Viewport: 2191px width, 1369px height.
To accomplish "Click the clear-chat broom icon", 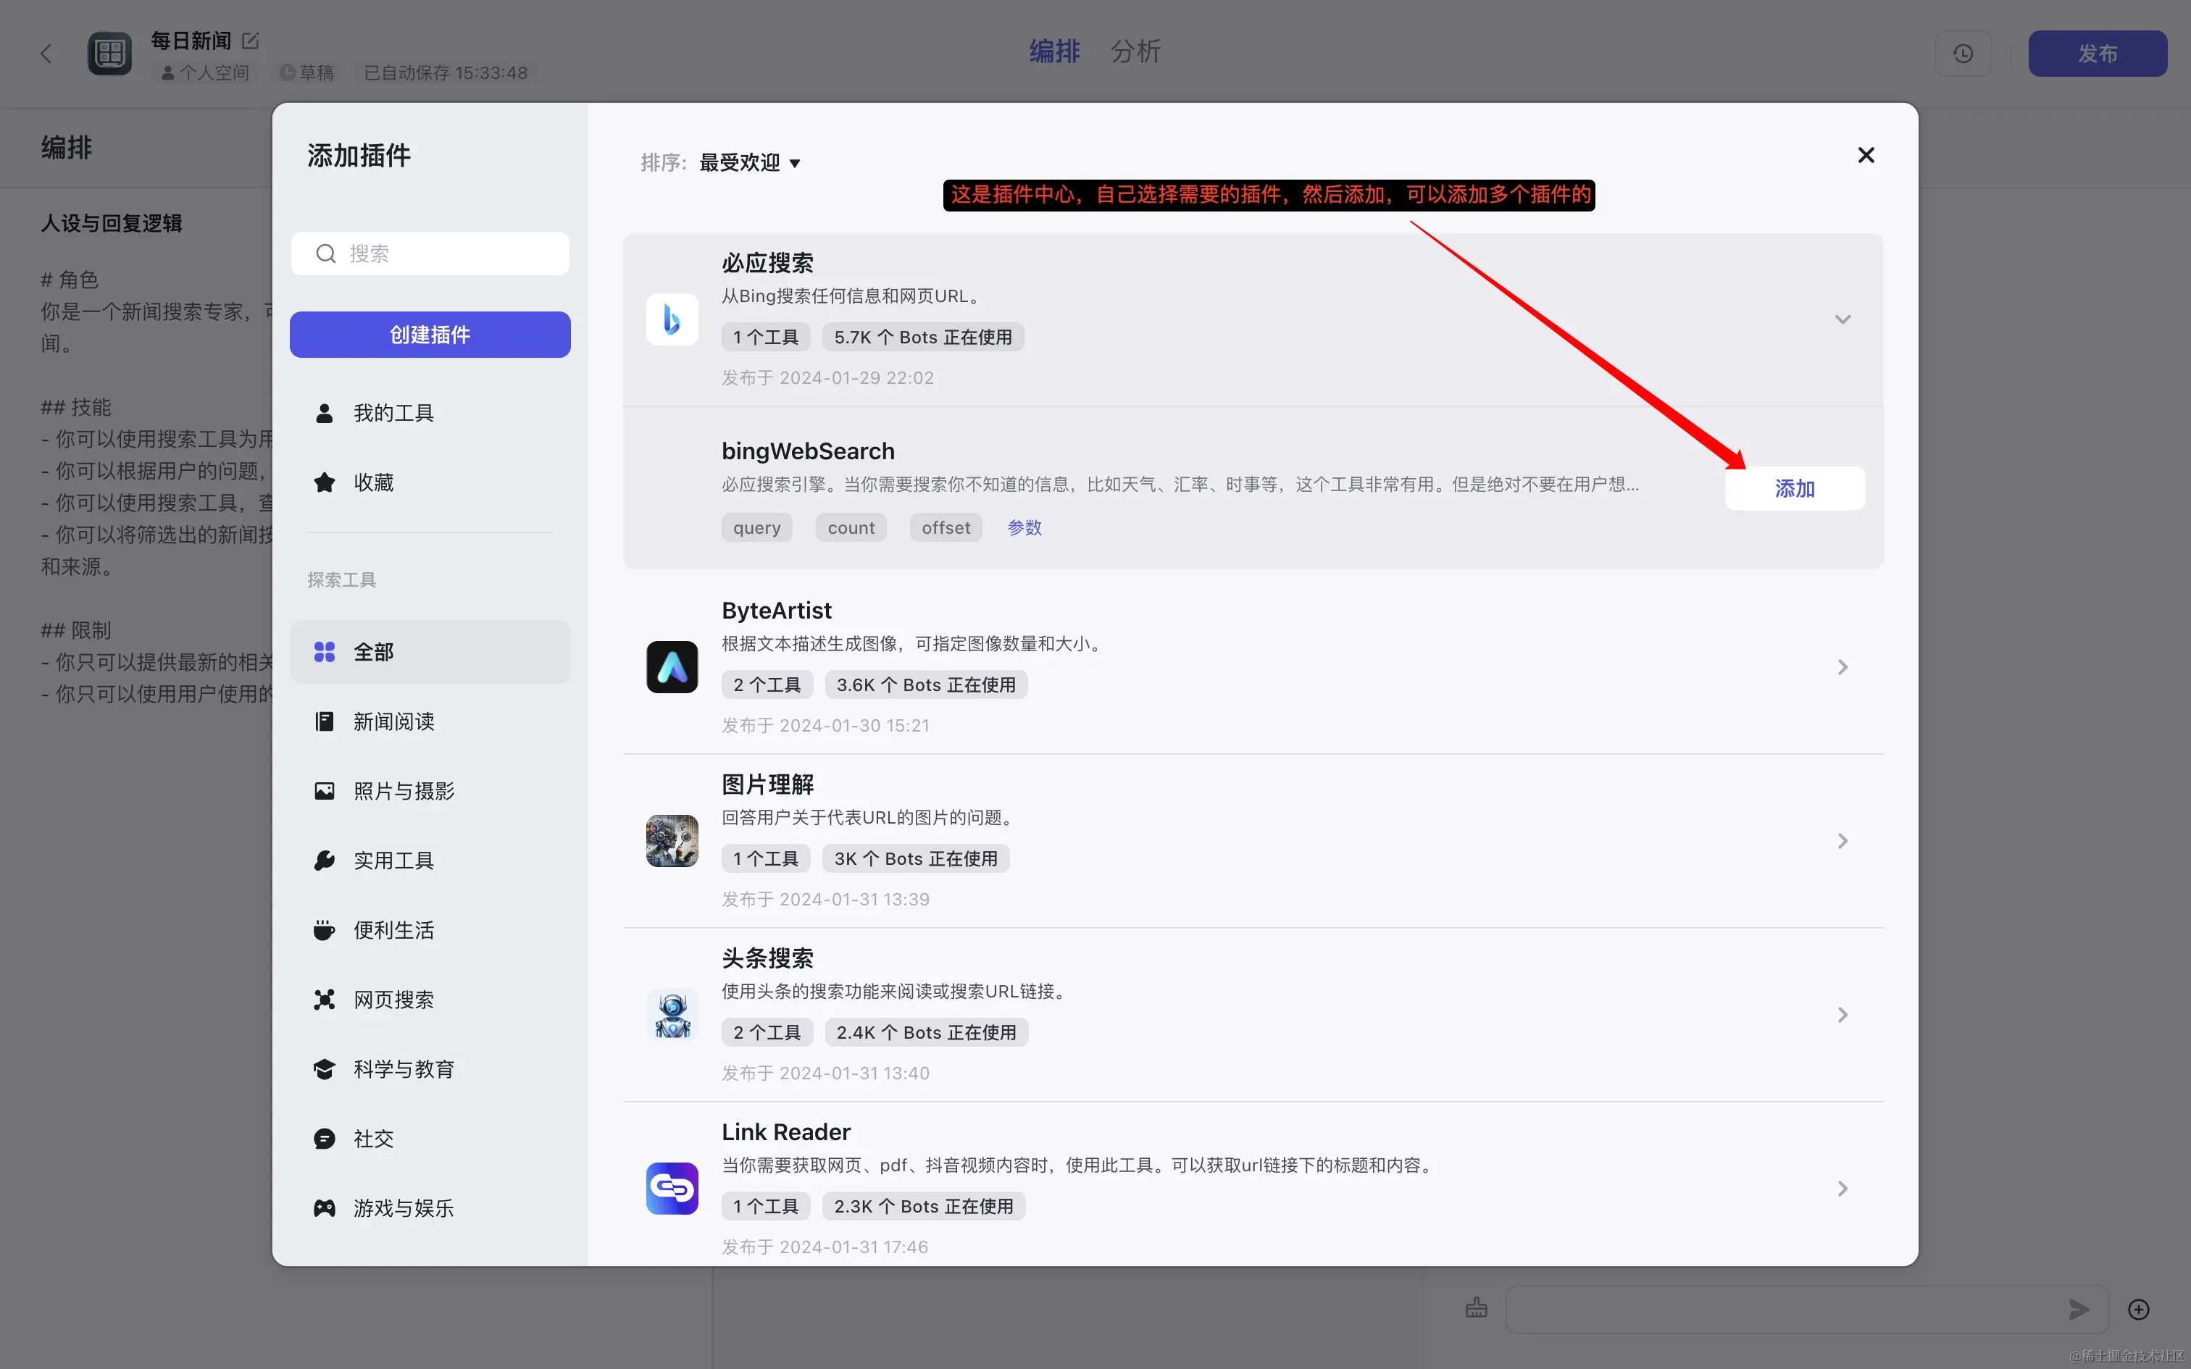I will pos(1476,1308).
